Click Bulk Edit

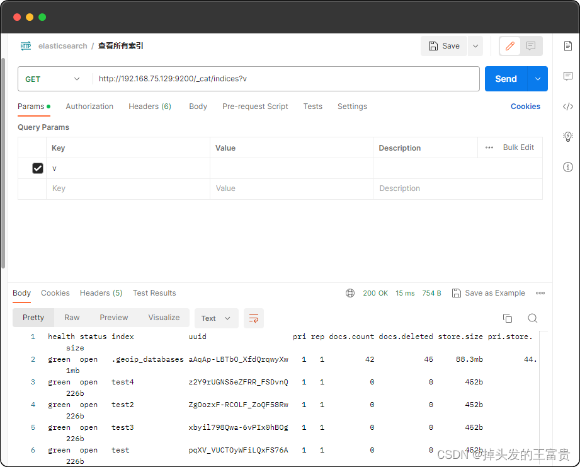pyautogui.click(x=518, y=147)
